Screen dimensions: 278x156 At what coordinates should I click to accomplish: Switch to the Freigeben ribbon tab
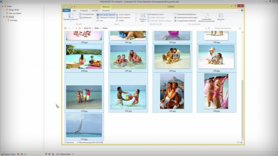[x=84, y=11]
